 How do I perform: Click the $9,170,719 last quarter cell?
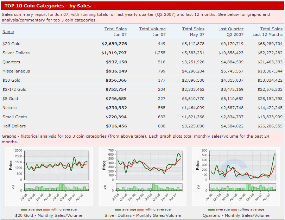pos(232,44)
